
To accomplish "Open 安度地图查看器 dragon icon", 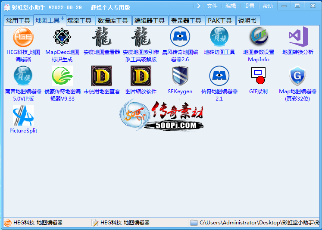I will (x=102, y=37).
